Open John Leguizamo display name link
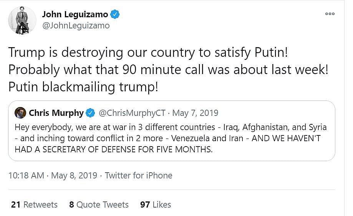The height and width of the screenshot is (216, 353). point(75,15)
